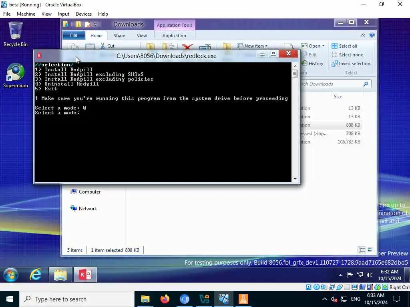The height and width of the screenshot is (307, 410).
Task: Click Select none in the ribbon
Action: click(x=347, y=54)
